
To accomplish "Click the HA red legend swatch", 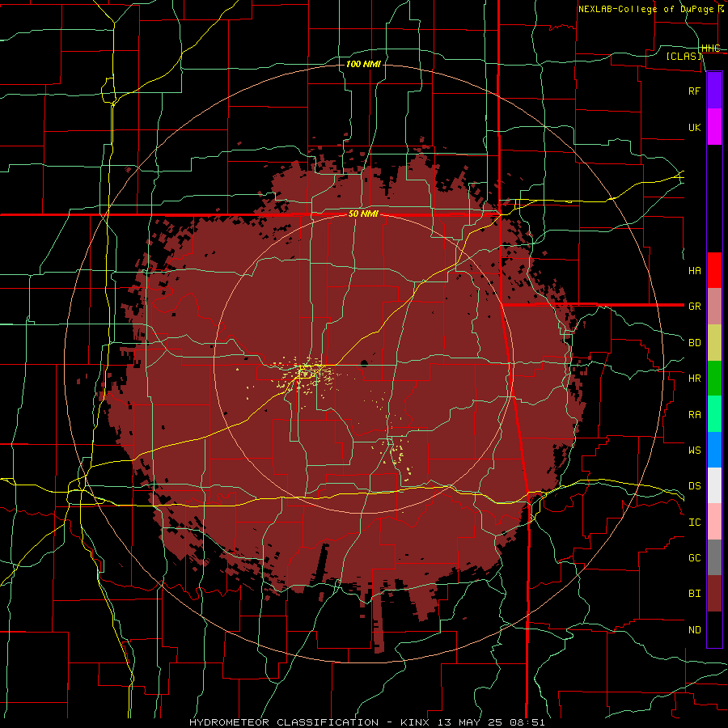I will coord(714,270).
